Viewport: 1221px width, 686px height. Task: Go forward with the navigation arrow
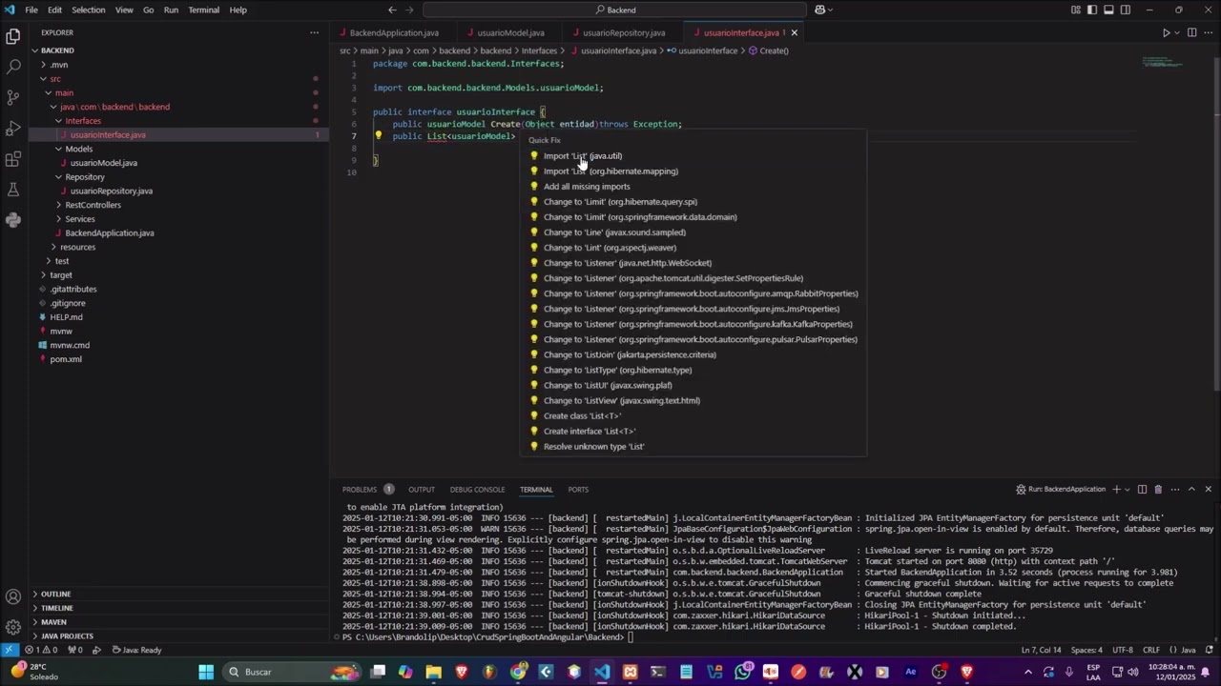click(411, 10)
